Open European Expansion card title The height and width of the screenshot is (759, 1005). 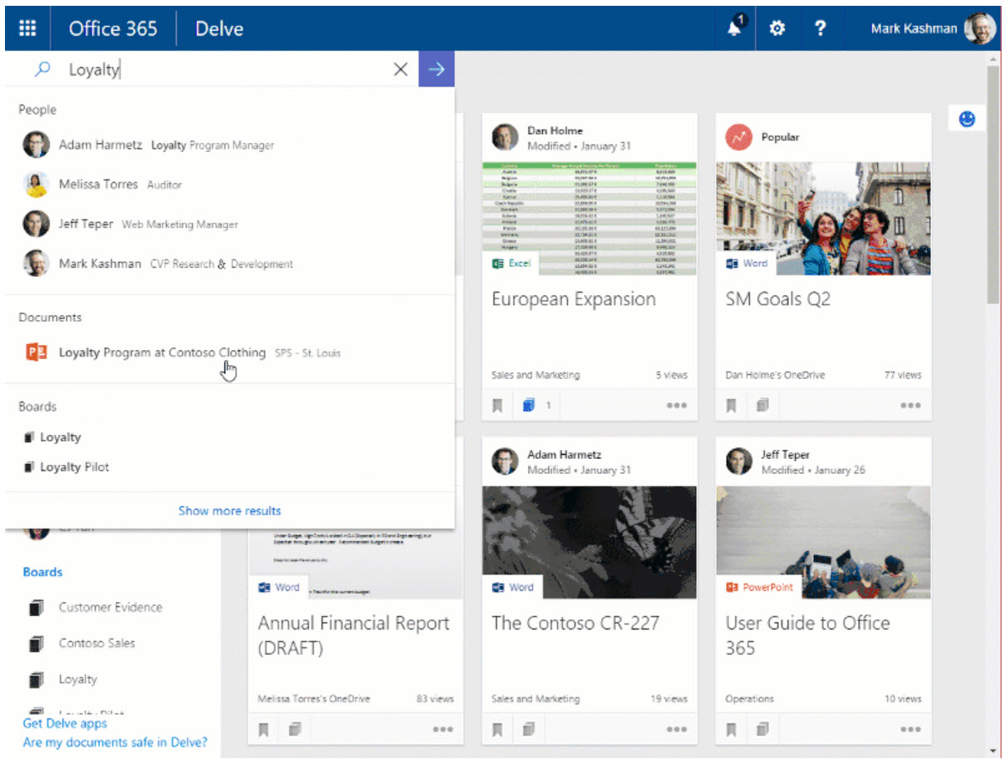point(574,299)
